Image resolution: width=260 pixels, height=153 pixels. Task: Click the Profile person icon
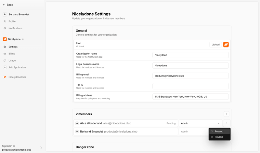click(x=5, y=21)
